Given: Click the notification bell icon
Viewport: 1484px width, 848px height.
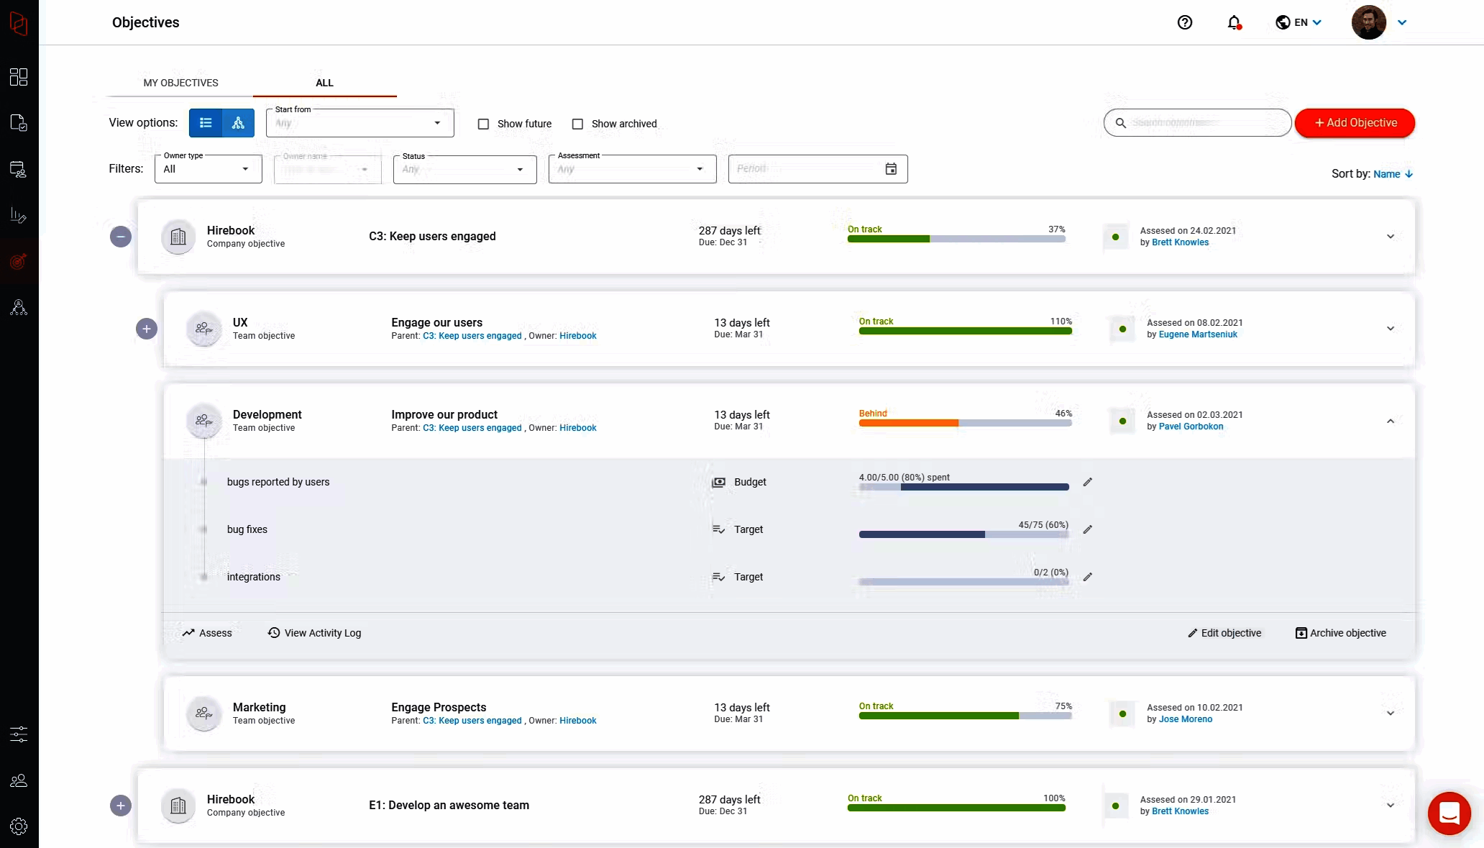Looking at the screenshot, I should tap(1234, 22).
